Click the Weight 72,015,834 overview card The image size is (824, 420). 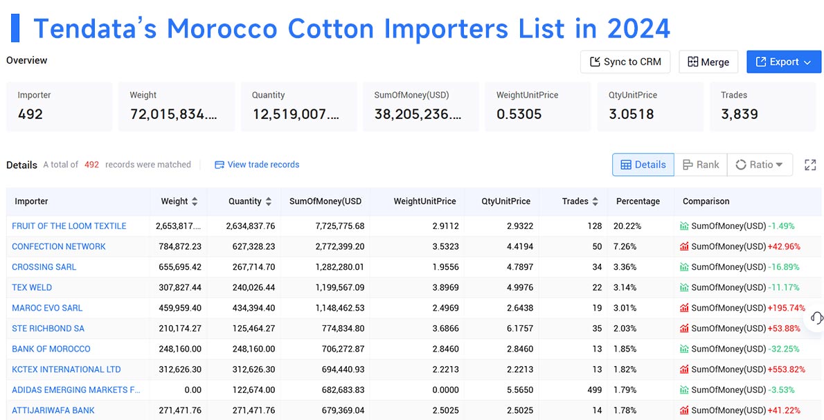click(177, 107)
